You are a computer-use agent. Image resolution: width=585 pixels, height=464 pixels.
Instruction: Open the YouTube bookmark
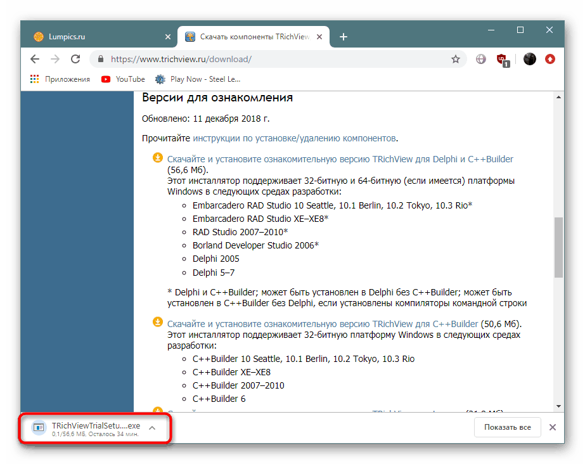pos(123,79)
